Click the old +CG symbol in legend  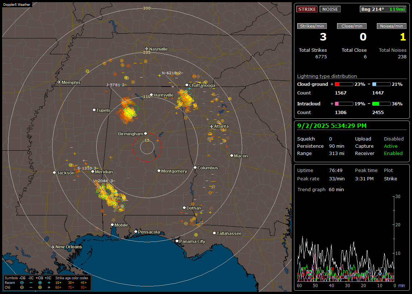(x=40, y=287)
